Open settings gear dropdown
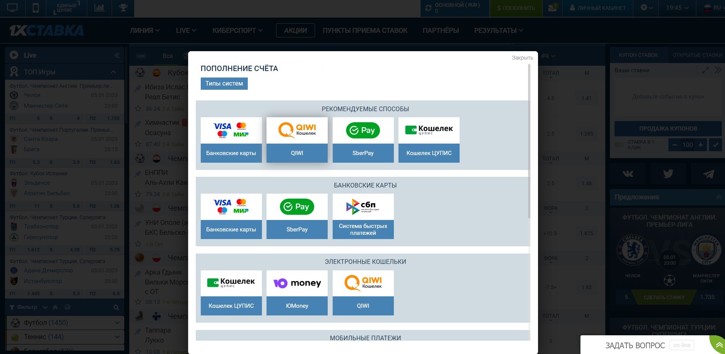This screenshot has height=354, width=725. [x=646, y=8]
